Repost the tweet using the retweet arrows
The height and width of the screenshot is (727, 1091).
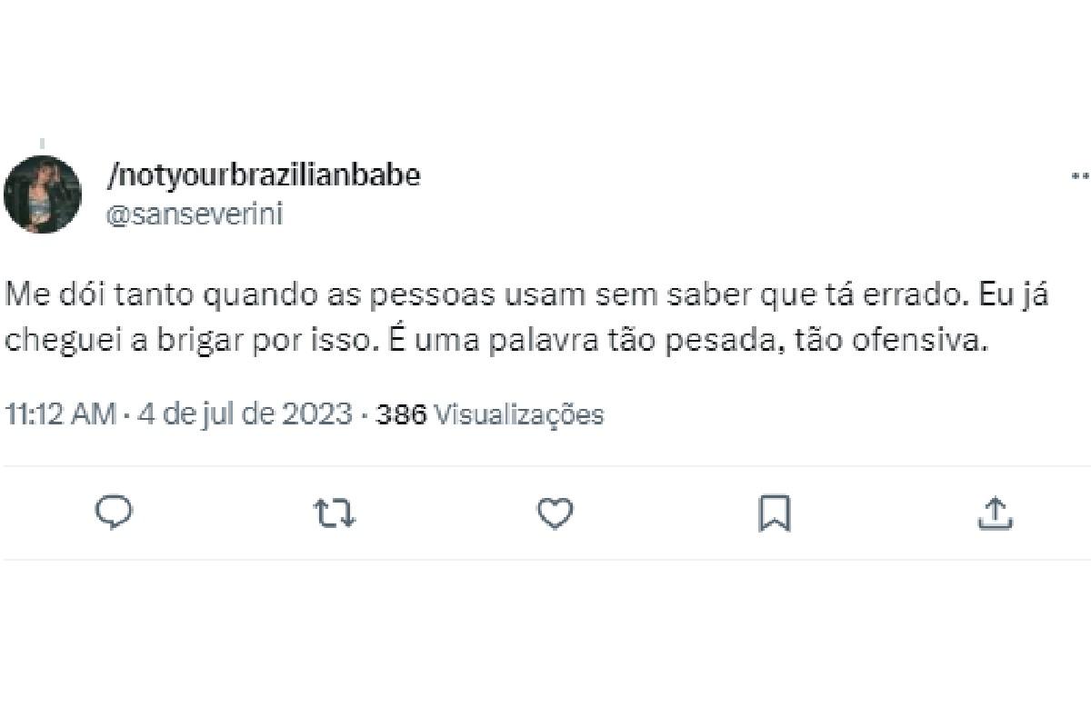tap(335, 513)
